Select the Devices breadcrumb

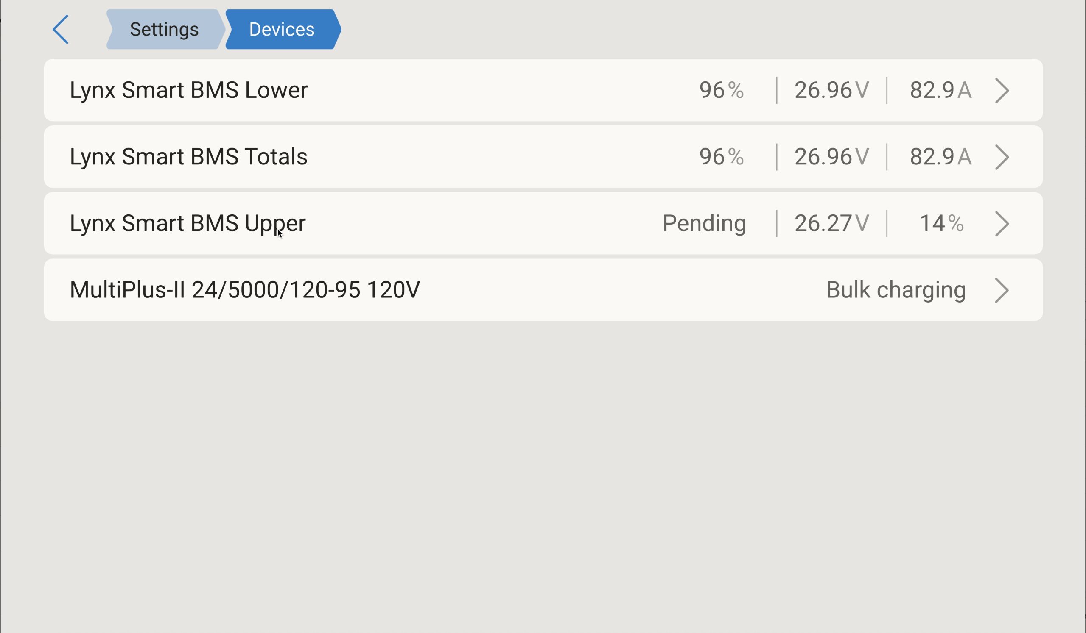[x=283, y=29]
